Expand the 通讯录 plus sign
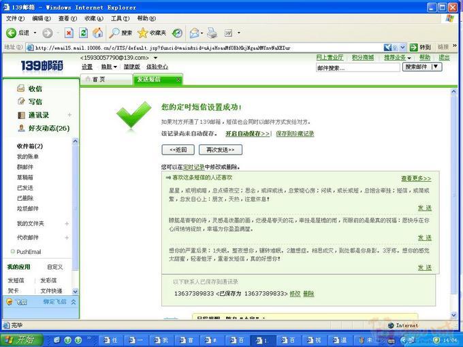 click(x=69, y=115)
